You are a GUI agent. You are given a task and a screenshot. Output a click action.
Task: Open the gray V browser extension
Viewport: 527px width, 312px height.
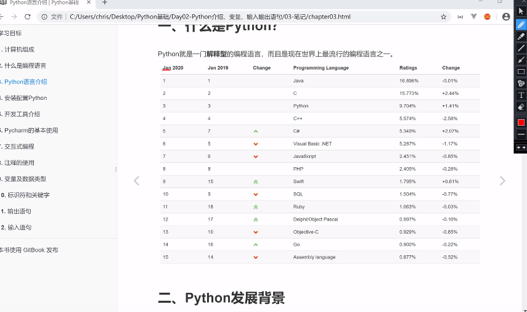tap(473, 17)
